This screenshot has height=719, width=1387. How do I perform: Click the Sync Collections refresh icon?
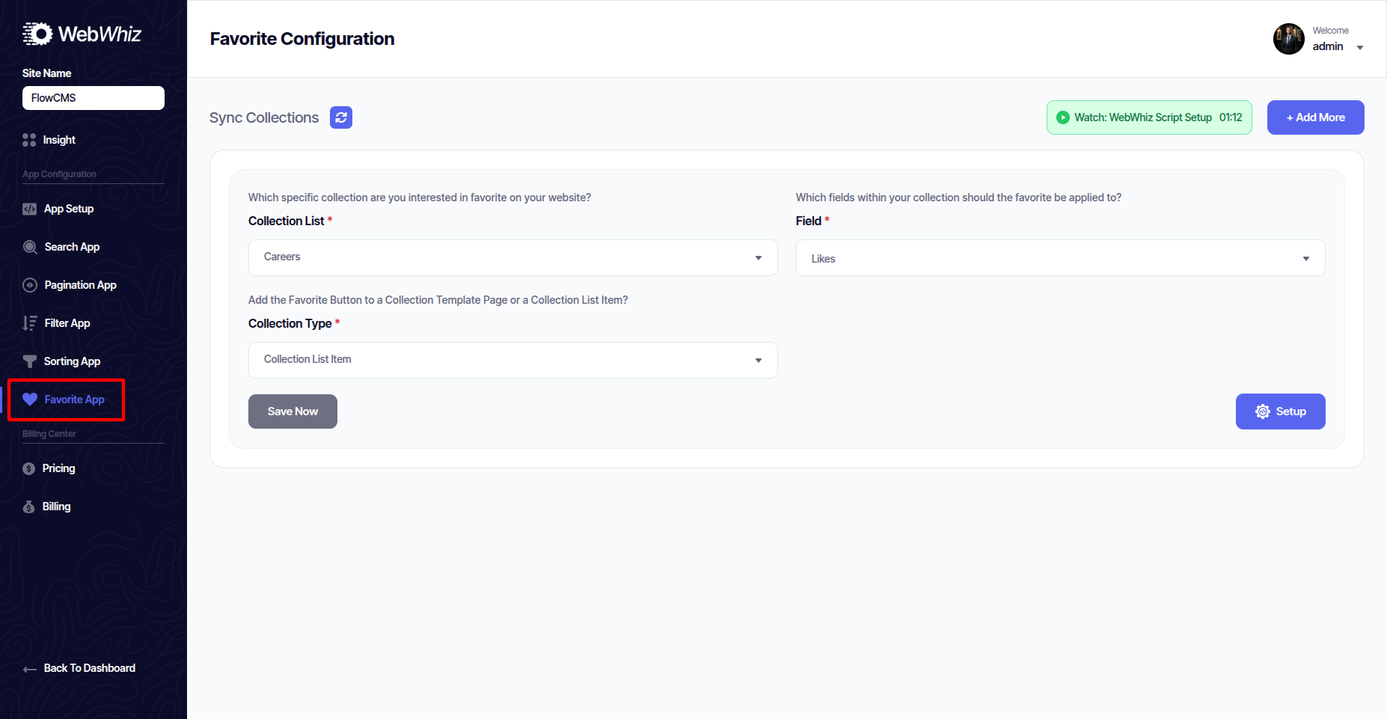(341, 117)
